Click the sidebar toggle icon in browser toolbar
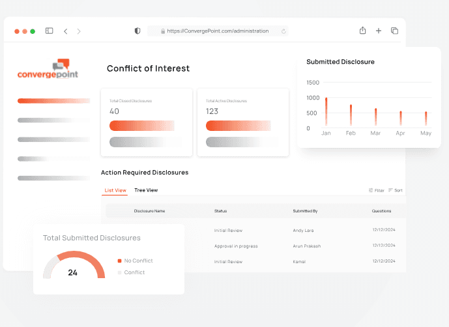449x327 pixels. pos(49,31)
